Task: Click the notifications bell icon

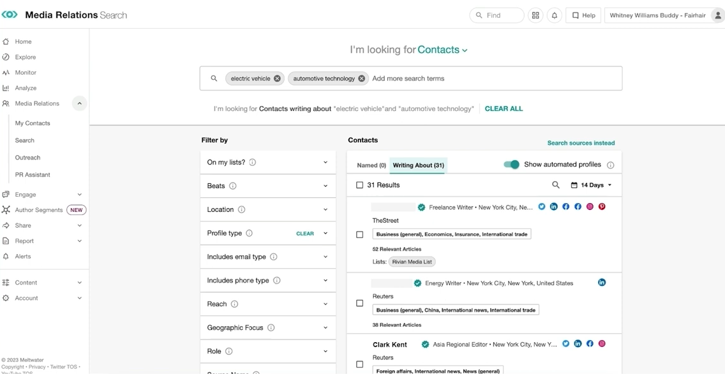Action: tap(554, 15)
